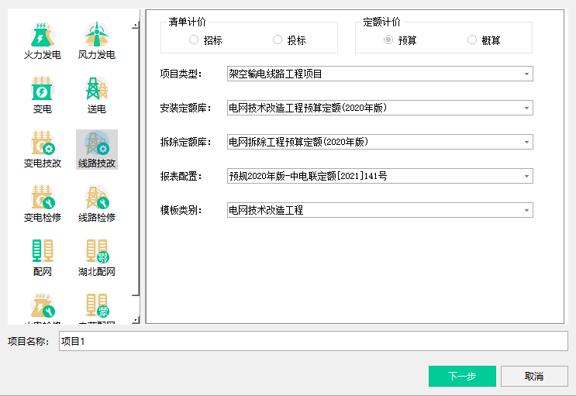576x396 pixels.
Task: Choose the 变电检修 maintenance icon
Action: click(42, 204)
